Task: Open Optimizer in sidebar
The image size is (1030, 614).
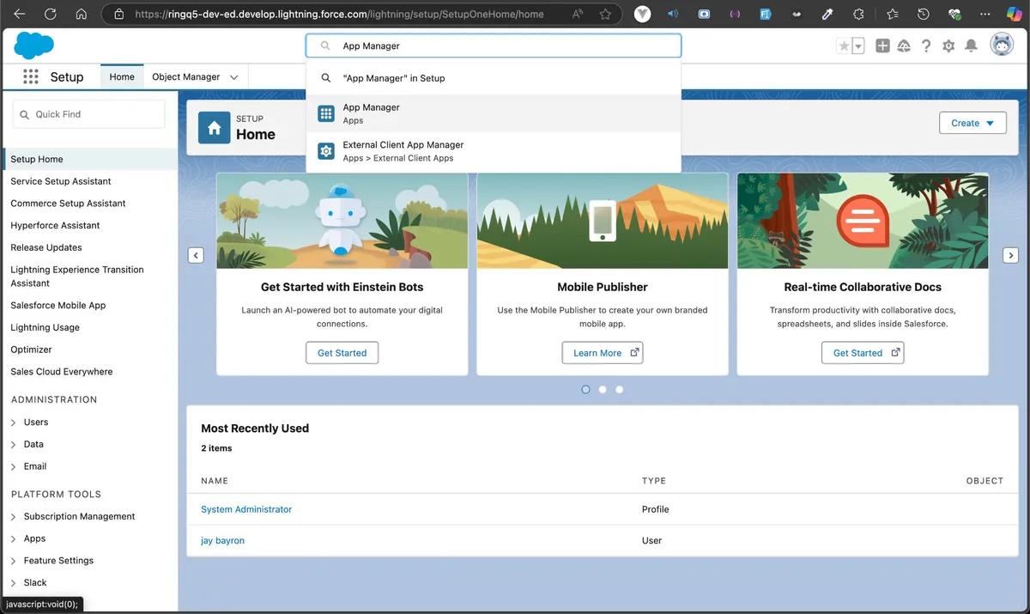Action: 31,350
